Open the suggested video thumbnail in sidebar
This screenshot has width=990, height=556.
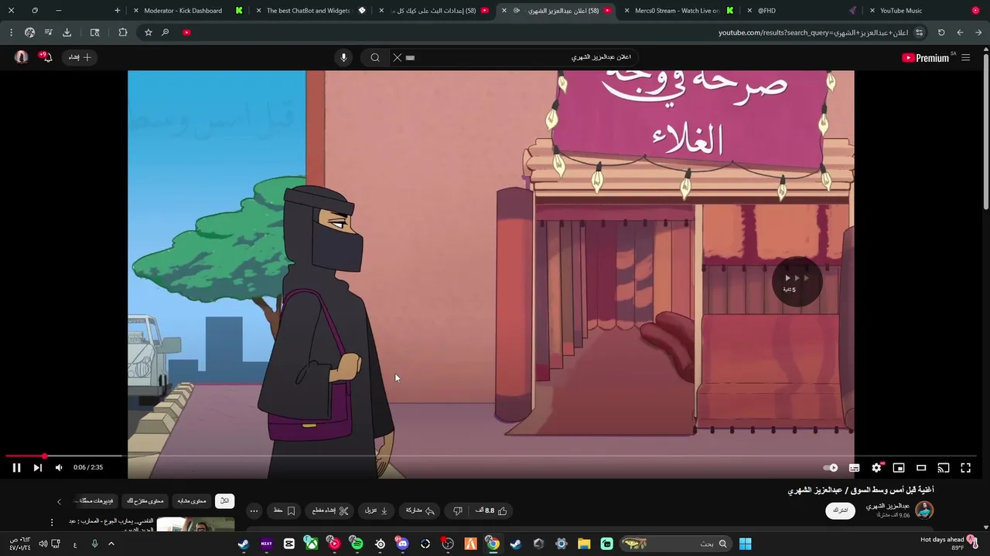click(x=196, y=525)
